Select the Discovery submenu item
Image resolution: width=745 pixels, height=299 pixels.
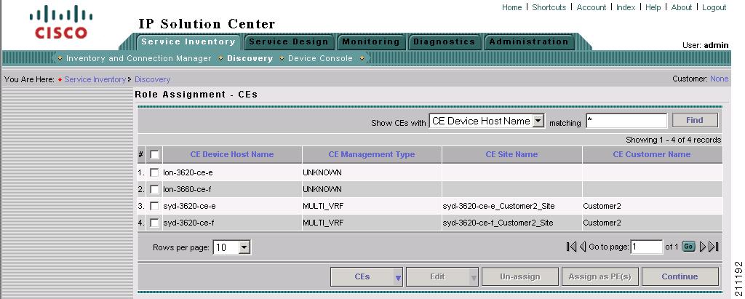point(250,58)
